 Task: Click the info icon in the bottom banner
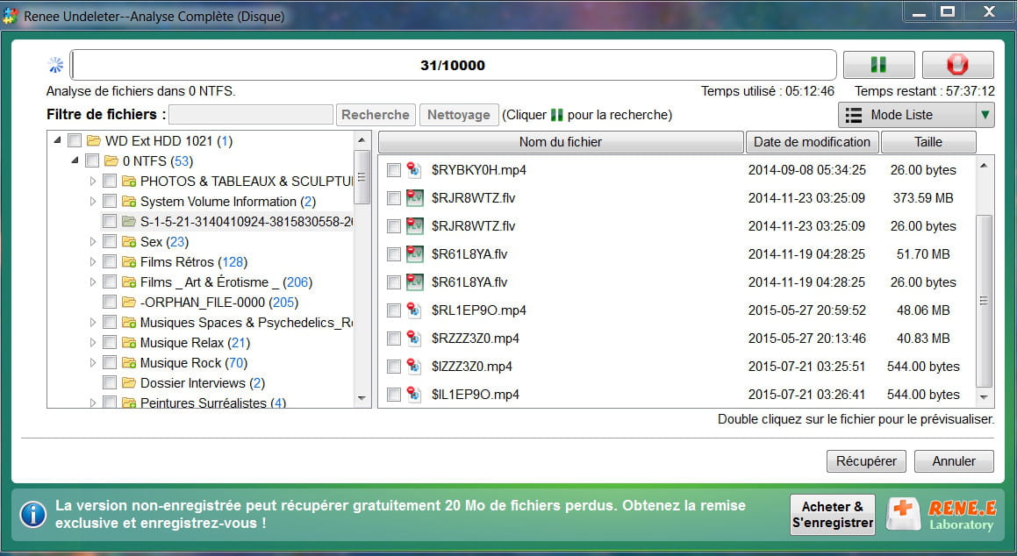click(x=32, y=514)
